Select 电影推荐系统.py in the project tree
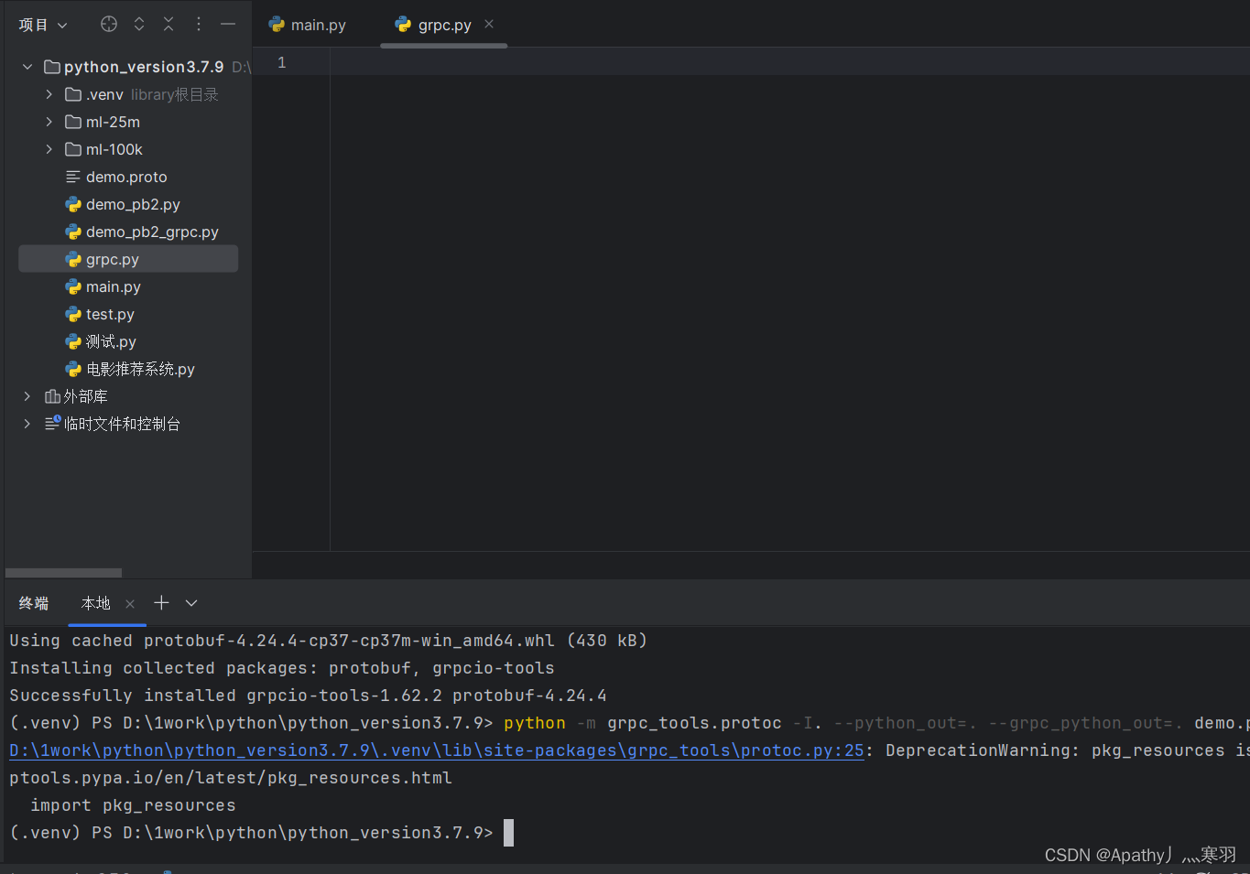This screenshot has height=874, width=1250. pyautogui.click(x=139, y=369)
